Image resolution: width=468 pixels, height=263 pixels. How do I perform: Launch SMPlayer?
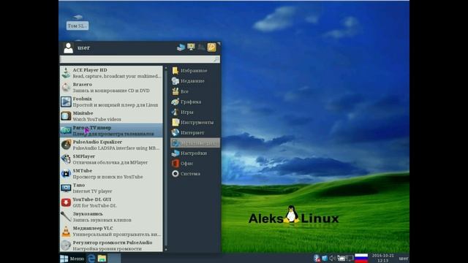(111, 159)
